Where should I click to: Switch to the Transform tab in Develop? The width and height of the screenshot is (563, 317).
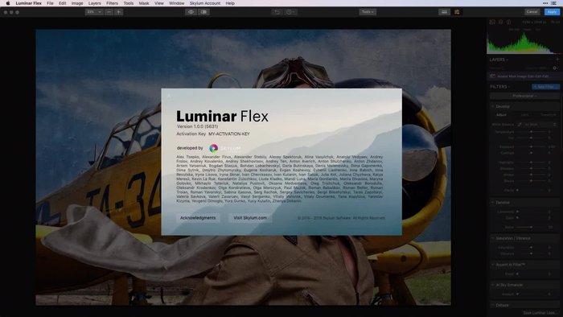point(548,115)
